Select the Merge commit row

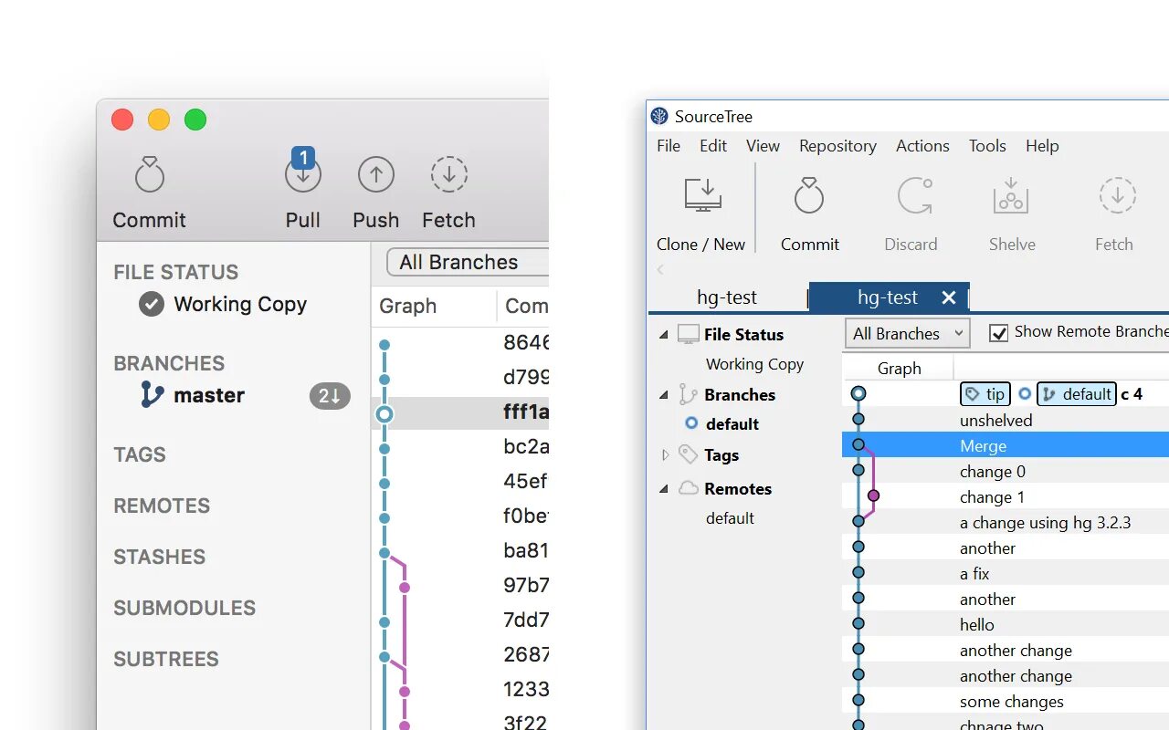pyautogui.click(x=1006, y=446)
